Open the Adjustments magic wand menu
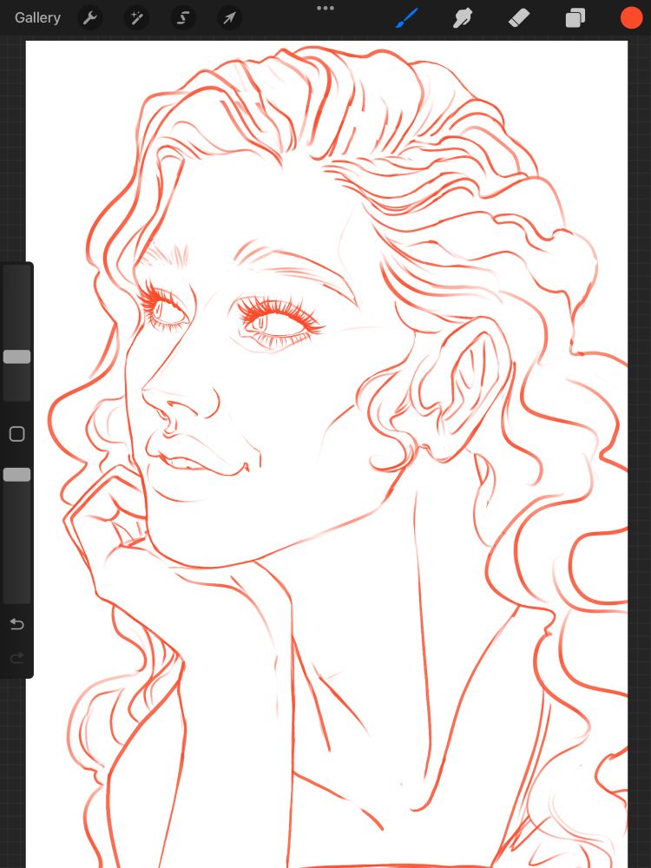Image resolution: width=651 pixels, height=868 pixels. [136, 18]
